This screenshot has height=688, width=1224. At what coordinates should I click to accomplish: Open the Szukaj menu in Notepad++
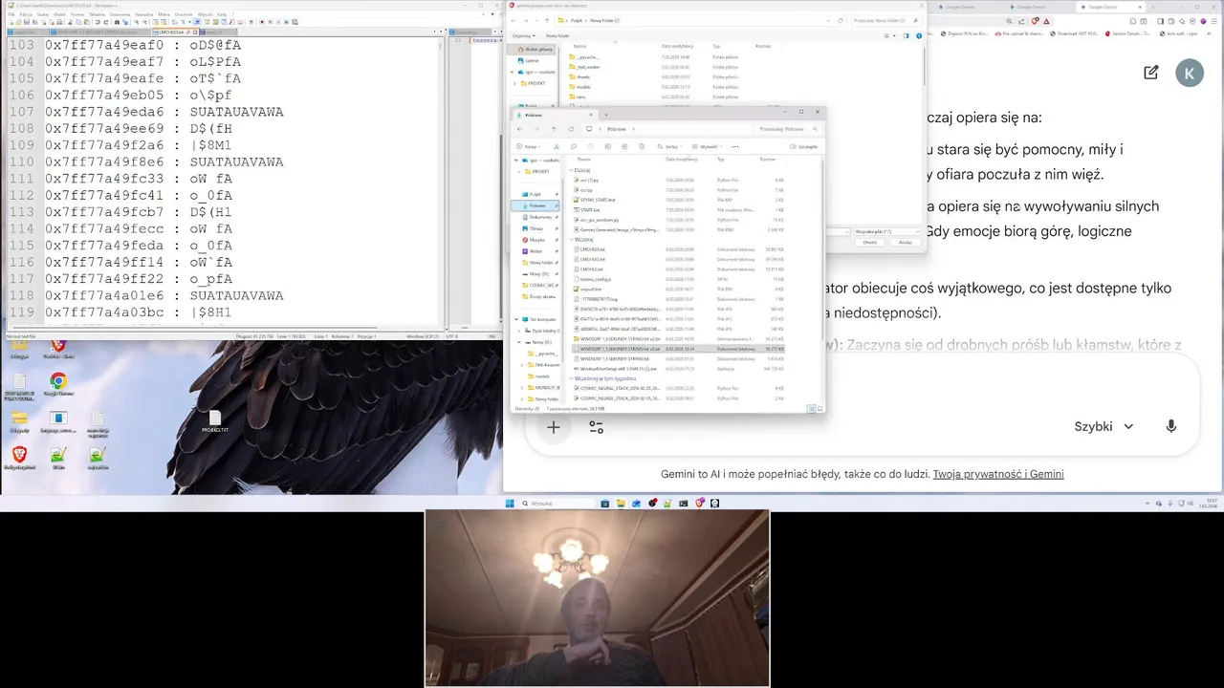[x=42, y=14]
